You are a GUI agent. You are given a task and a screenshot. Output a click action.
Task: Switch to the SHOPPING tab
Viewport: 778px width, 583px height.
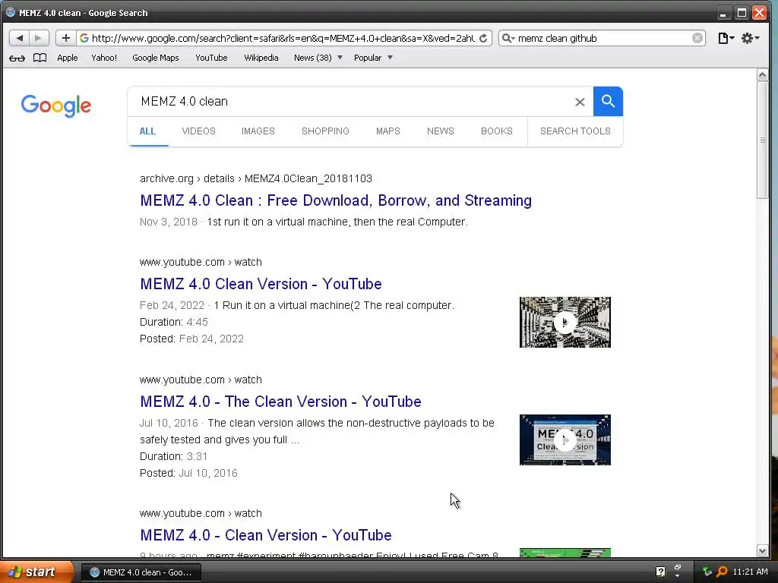(325, 131)
